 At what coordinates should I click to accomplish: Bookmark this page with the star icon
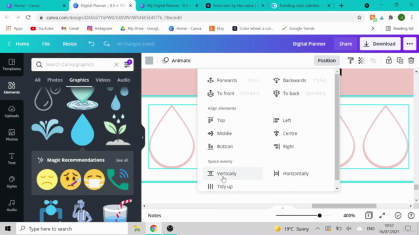359,18
